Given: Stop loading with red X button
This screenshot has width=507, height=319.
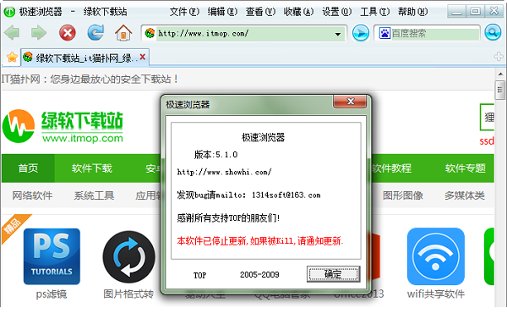Looking at the screenshot, I should (68, 33).
